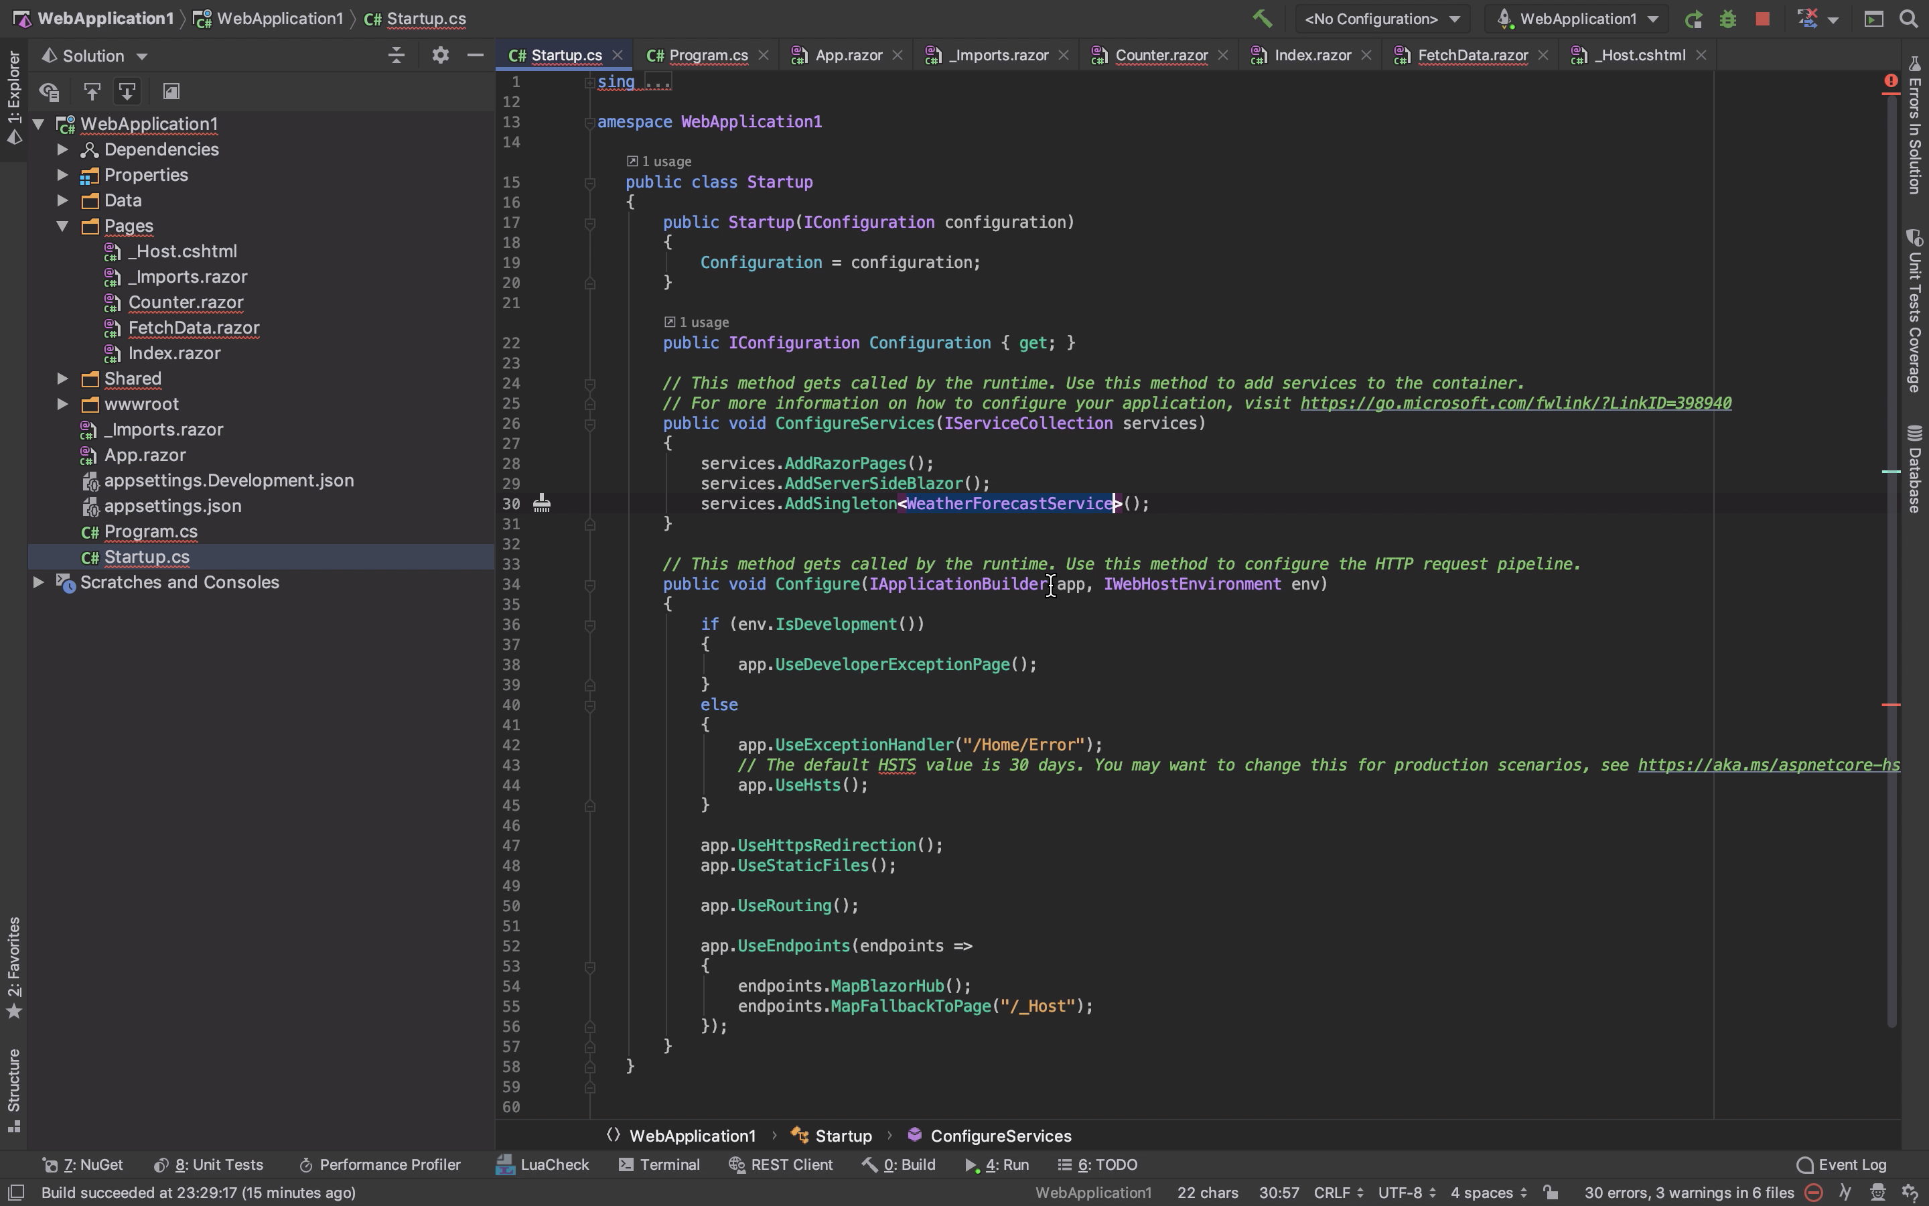Click the Show All Files toolbar icon
Viewport: 1929px width, 1206px height.
click(x=50, y=92)
